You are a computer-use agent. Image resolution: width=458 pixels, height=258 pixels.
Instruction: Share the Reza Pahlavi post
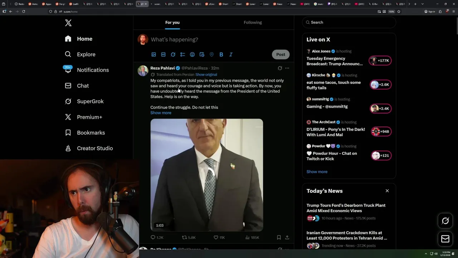(287, 237)
